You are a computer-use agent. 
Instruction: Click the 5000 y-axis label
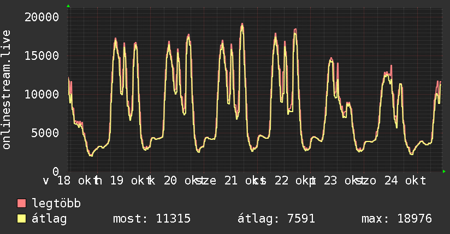coord(45,133)
